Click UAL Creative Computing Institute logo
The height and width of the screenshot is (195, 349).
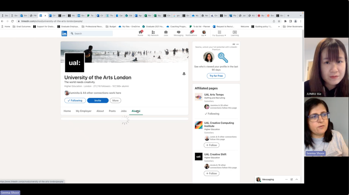tap(199, 125)
